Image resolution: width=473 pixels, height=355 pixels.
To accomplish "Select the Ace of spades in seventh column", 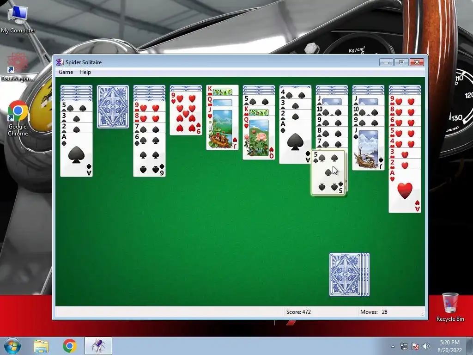I will [x=295, y=142].
